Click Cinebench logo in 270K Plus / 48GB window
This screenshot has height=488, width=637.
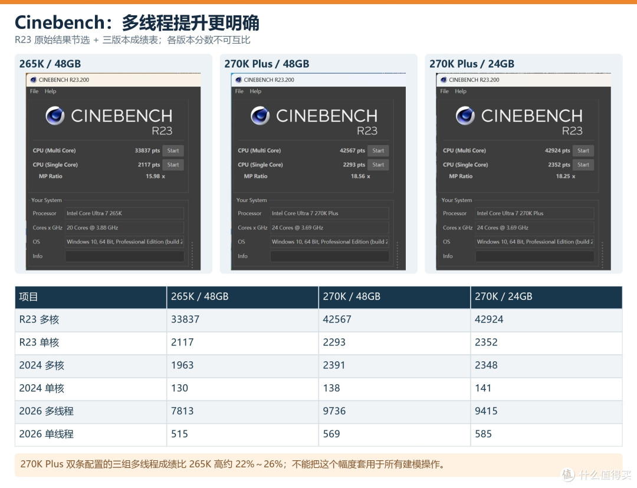(260, 116)
